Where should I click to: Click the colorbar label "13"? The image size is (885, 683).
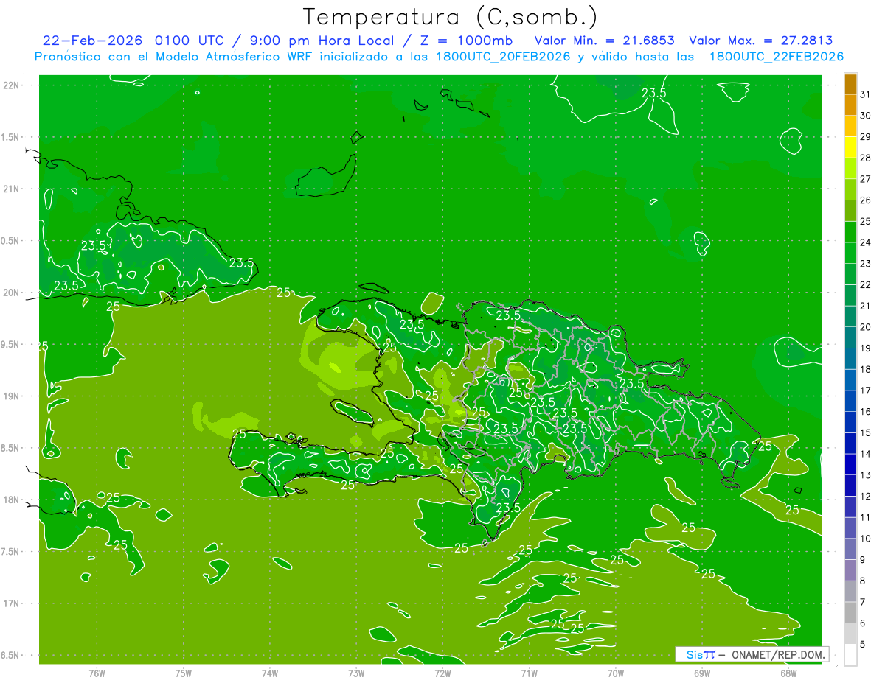point(866,475)
